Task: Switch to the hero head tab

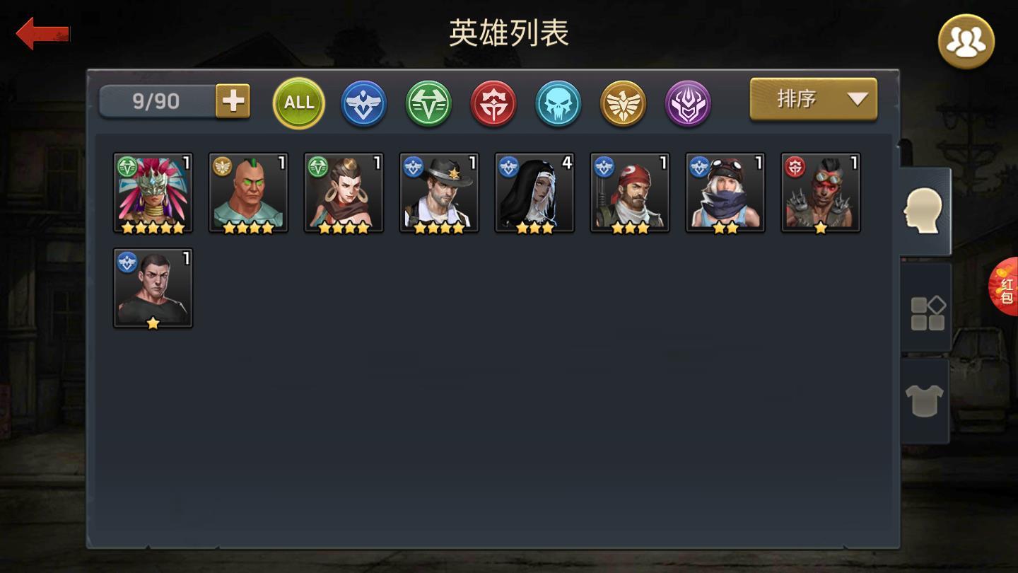Action: (925, 211)
